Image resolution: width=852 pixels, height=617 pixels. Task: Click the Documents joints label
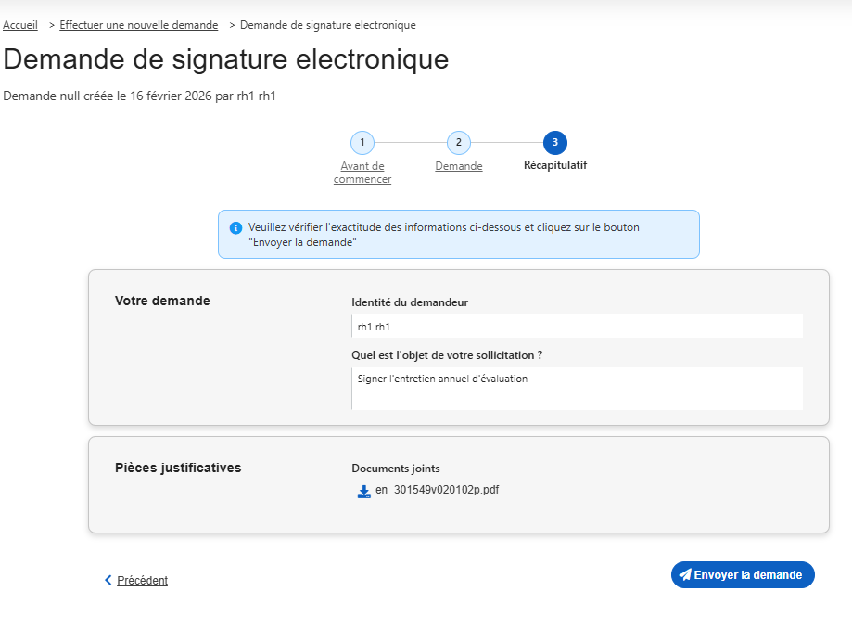[x=395, y=469]
